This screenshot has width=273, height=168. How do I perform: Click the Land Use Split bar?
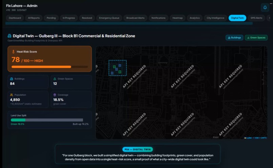pos(47,120)
